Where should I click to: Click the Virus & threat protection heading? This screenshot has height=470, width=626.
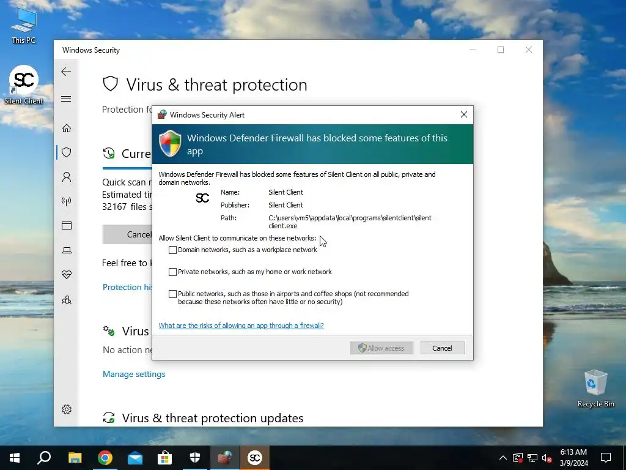tap(217, 84)
